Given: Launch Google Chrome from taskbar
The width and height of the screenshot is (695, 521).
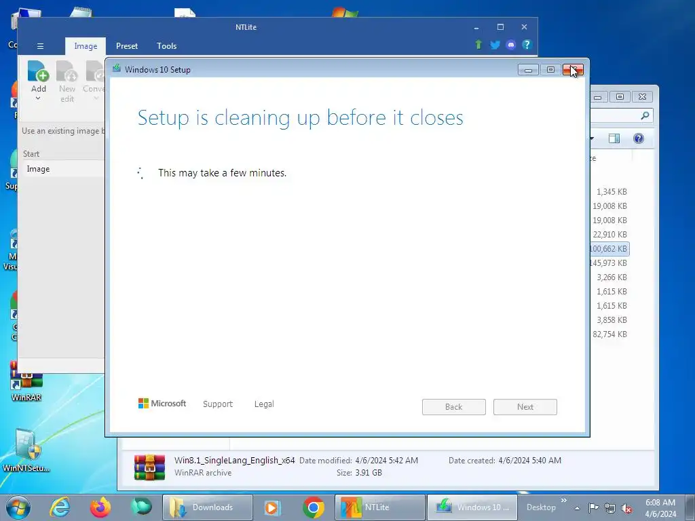Looking at the screenshot, I should (314, 507).
